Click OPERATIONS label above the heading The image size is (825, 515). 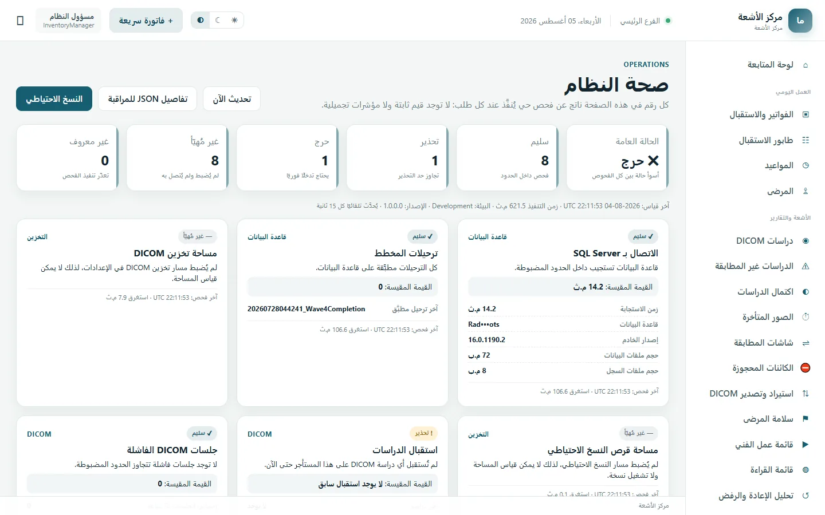[646, 65]
